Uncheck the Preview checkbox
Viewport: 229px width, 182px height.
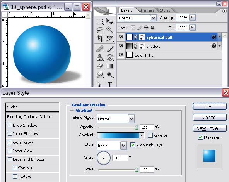(x=200, y=137)
